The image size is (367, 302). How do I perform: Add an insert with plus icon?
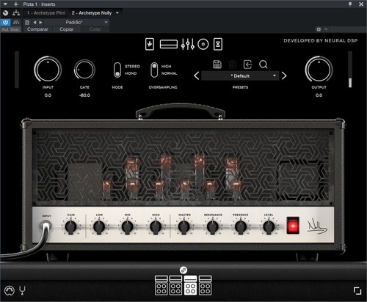coord(16,4)
